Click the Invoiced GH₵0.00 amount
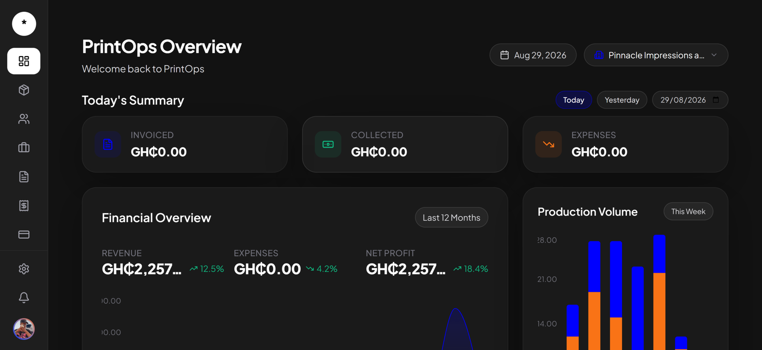Image resolution: width=762 pixels, height=350 pixels. 159,152
